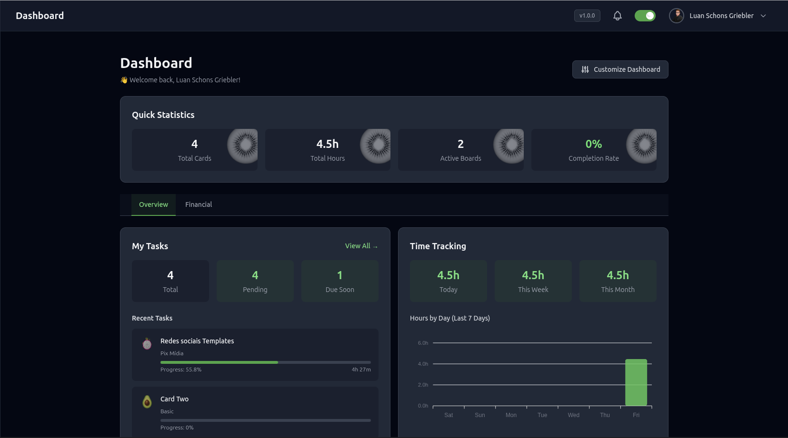Select the Overview tab
This screenshot has width=788, height=438.
coord(153,204)
